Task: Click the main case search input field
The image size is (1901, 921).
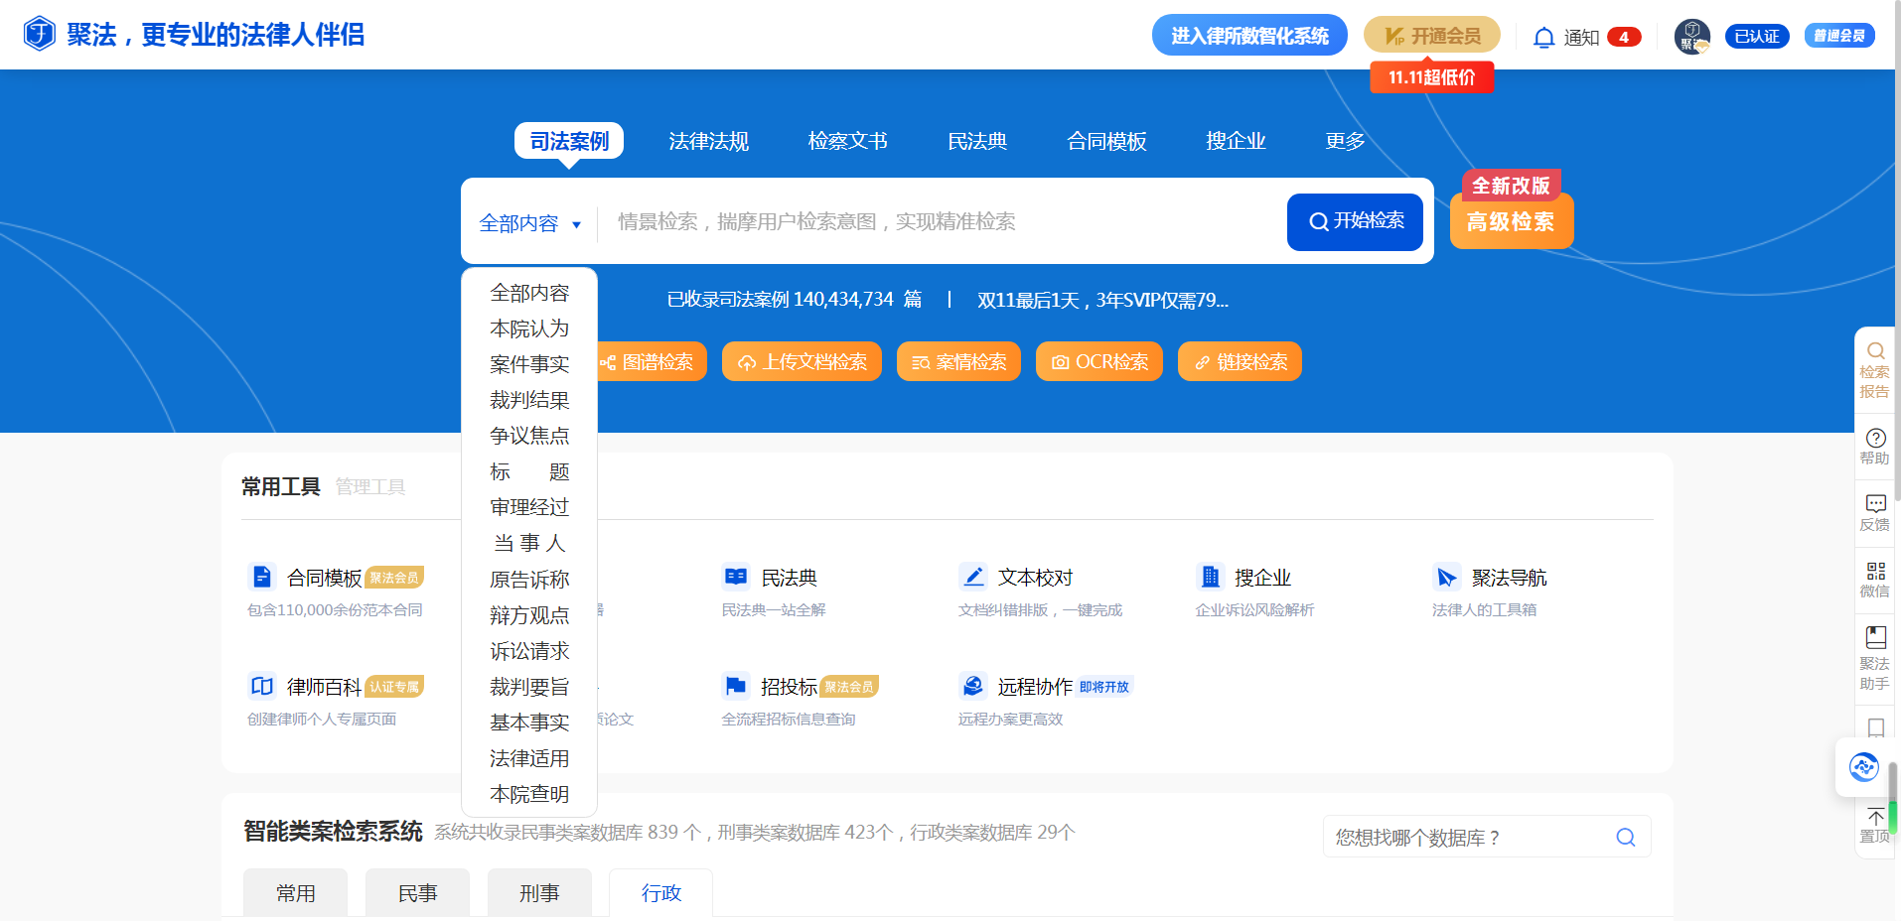Action: pyautogui.click(x=934, y=221)
